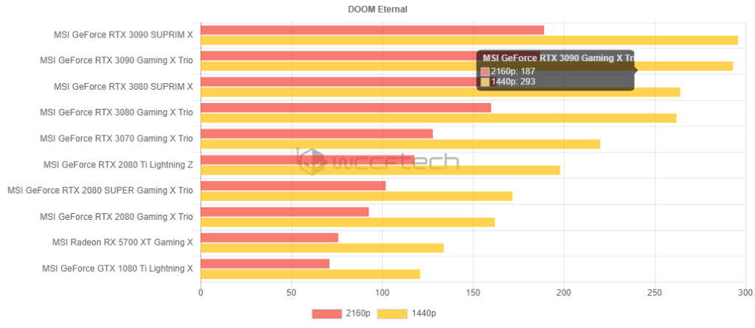Click the red 2160p swatch in tooltip
The width and height of the screenshot is (755, 328).
coord(484,71)
